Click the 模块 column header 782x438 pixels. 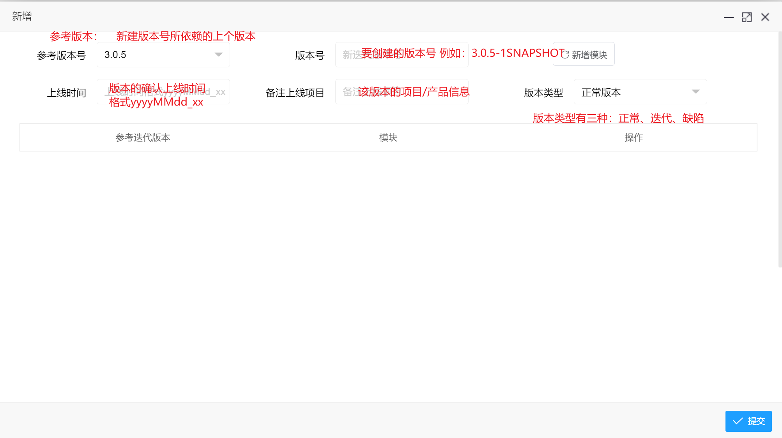[388, 137]
